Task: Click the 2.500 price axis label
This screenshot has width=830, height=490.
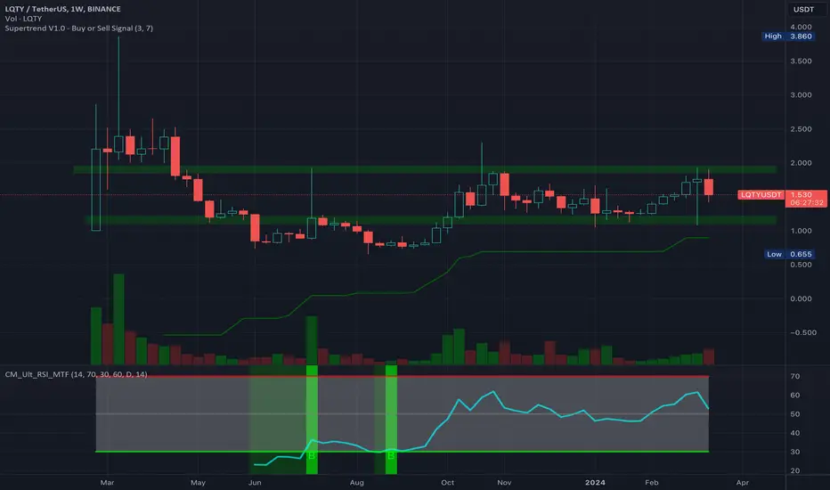Action: coord(801,128)
